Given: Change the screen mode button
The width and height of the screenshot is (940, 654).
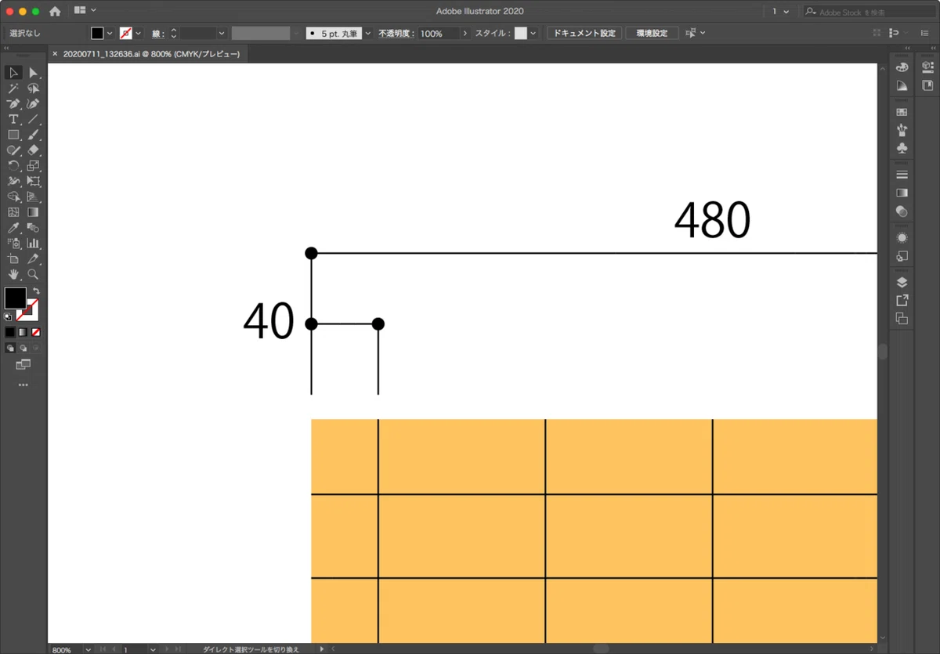Looking at the screenshot, I should [23, 365].
